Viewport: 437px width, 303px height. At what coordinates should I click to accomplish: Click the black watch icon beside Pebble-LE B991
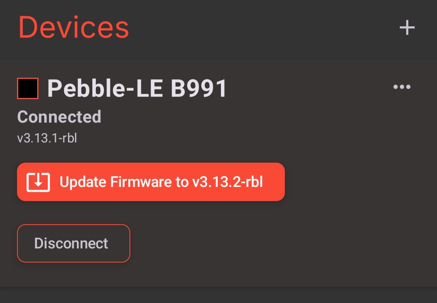click(x=28, y=89)
